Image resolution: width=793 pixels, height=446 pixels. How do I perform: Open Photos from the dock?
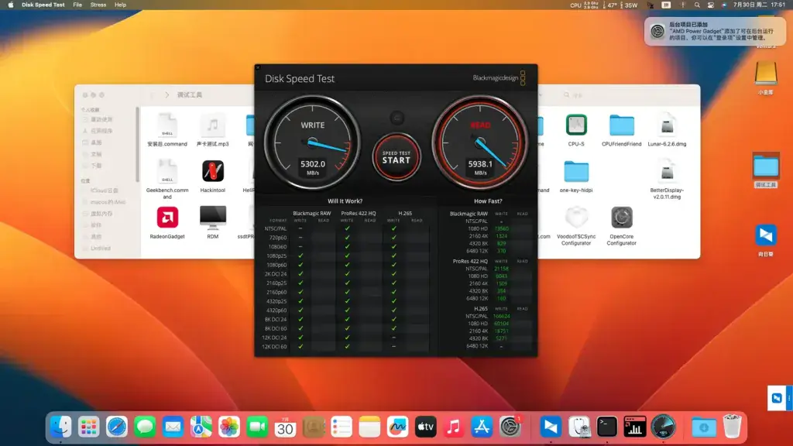click(x=229, y=427)
